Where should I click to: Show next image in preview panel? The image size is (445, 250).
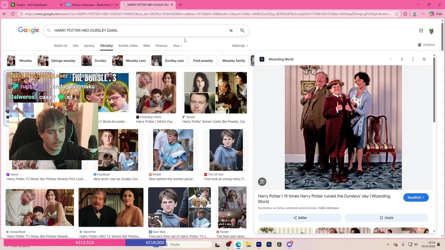(402, 59)
